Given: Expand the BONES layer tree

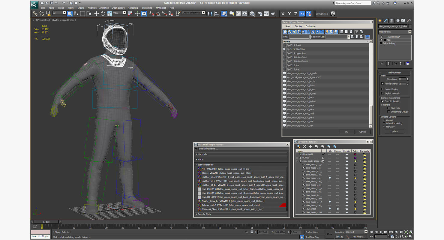Looking at the screenshot, I should 297,157.
